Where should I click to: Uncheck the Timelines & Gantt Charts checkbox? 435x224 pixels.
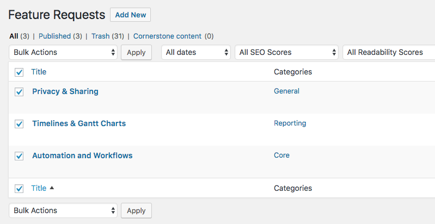[19, 124]
